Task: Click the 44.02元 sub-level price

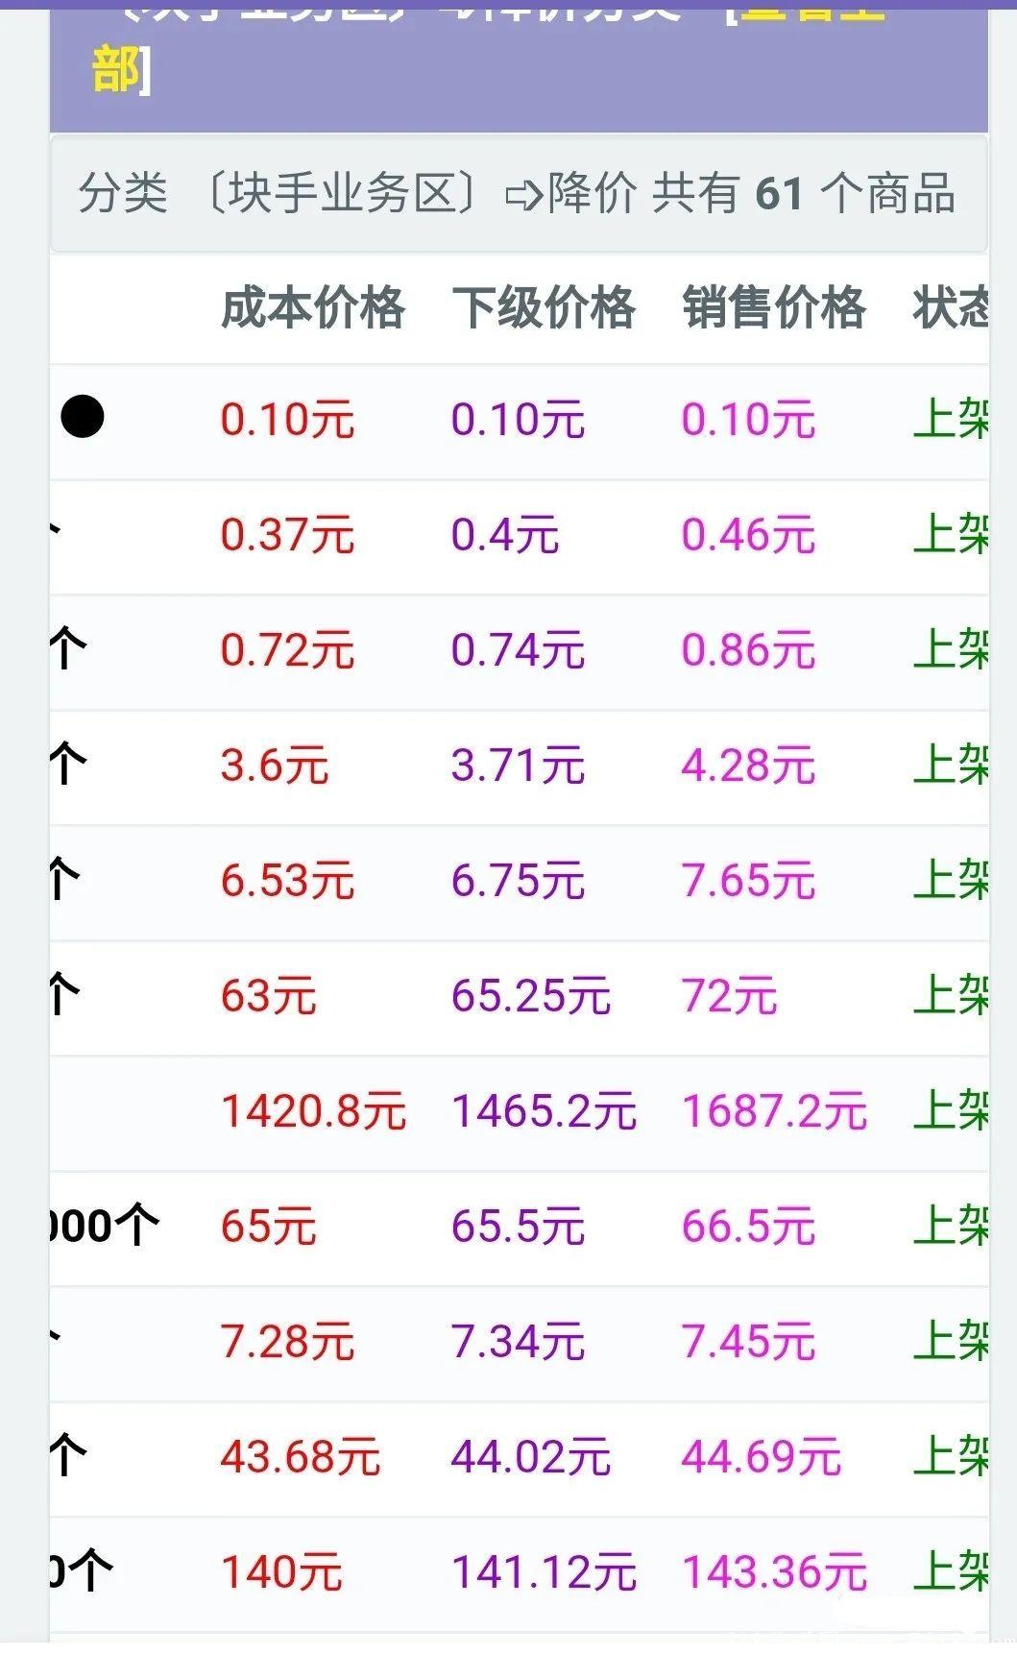Action: pos(531,1457)
